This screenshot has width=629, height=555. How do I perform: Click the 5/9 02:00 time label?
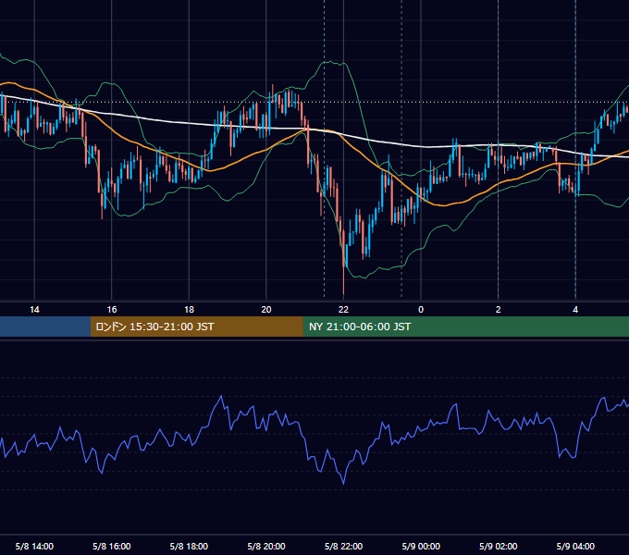tap(499, 546)
